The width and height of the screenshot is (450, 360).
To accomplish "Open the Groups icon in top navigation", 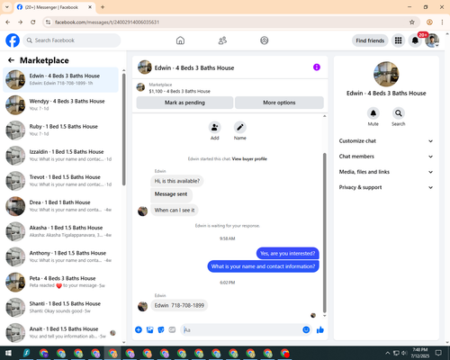I will pos(265,40).
